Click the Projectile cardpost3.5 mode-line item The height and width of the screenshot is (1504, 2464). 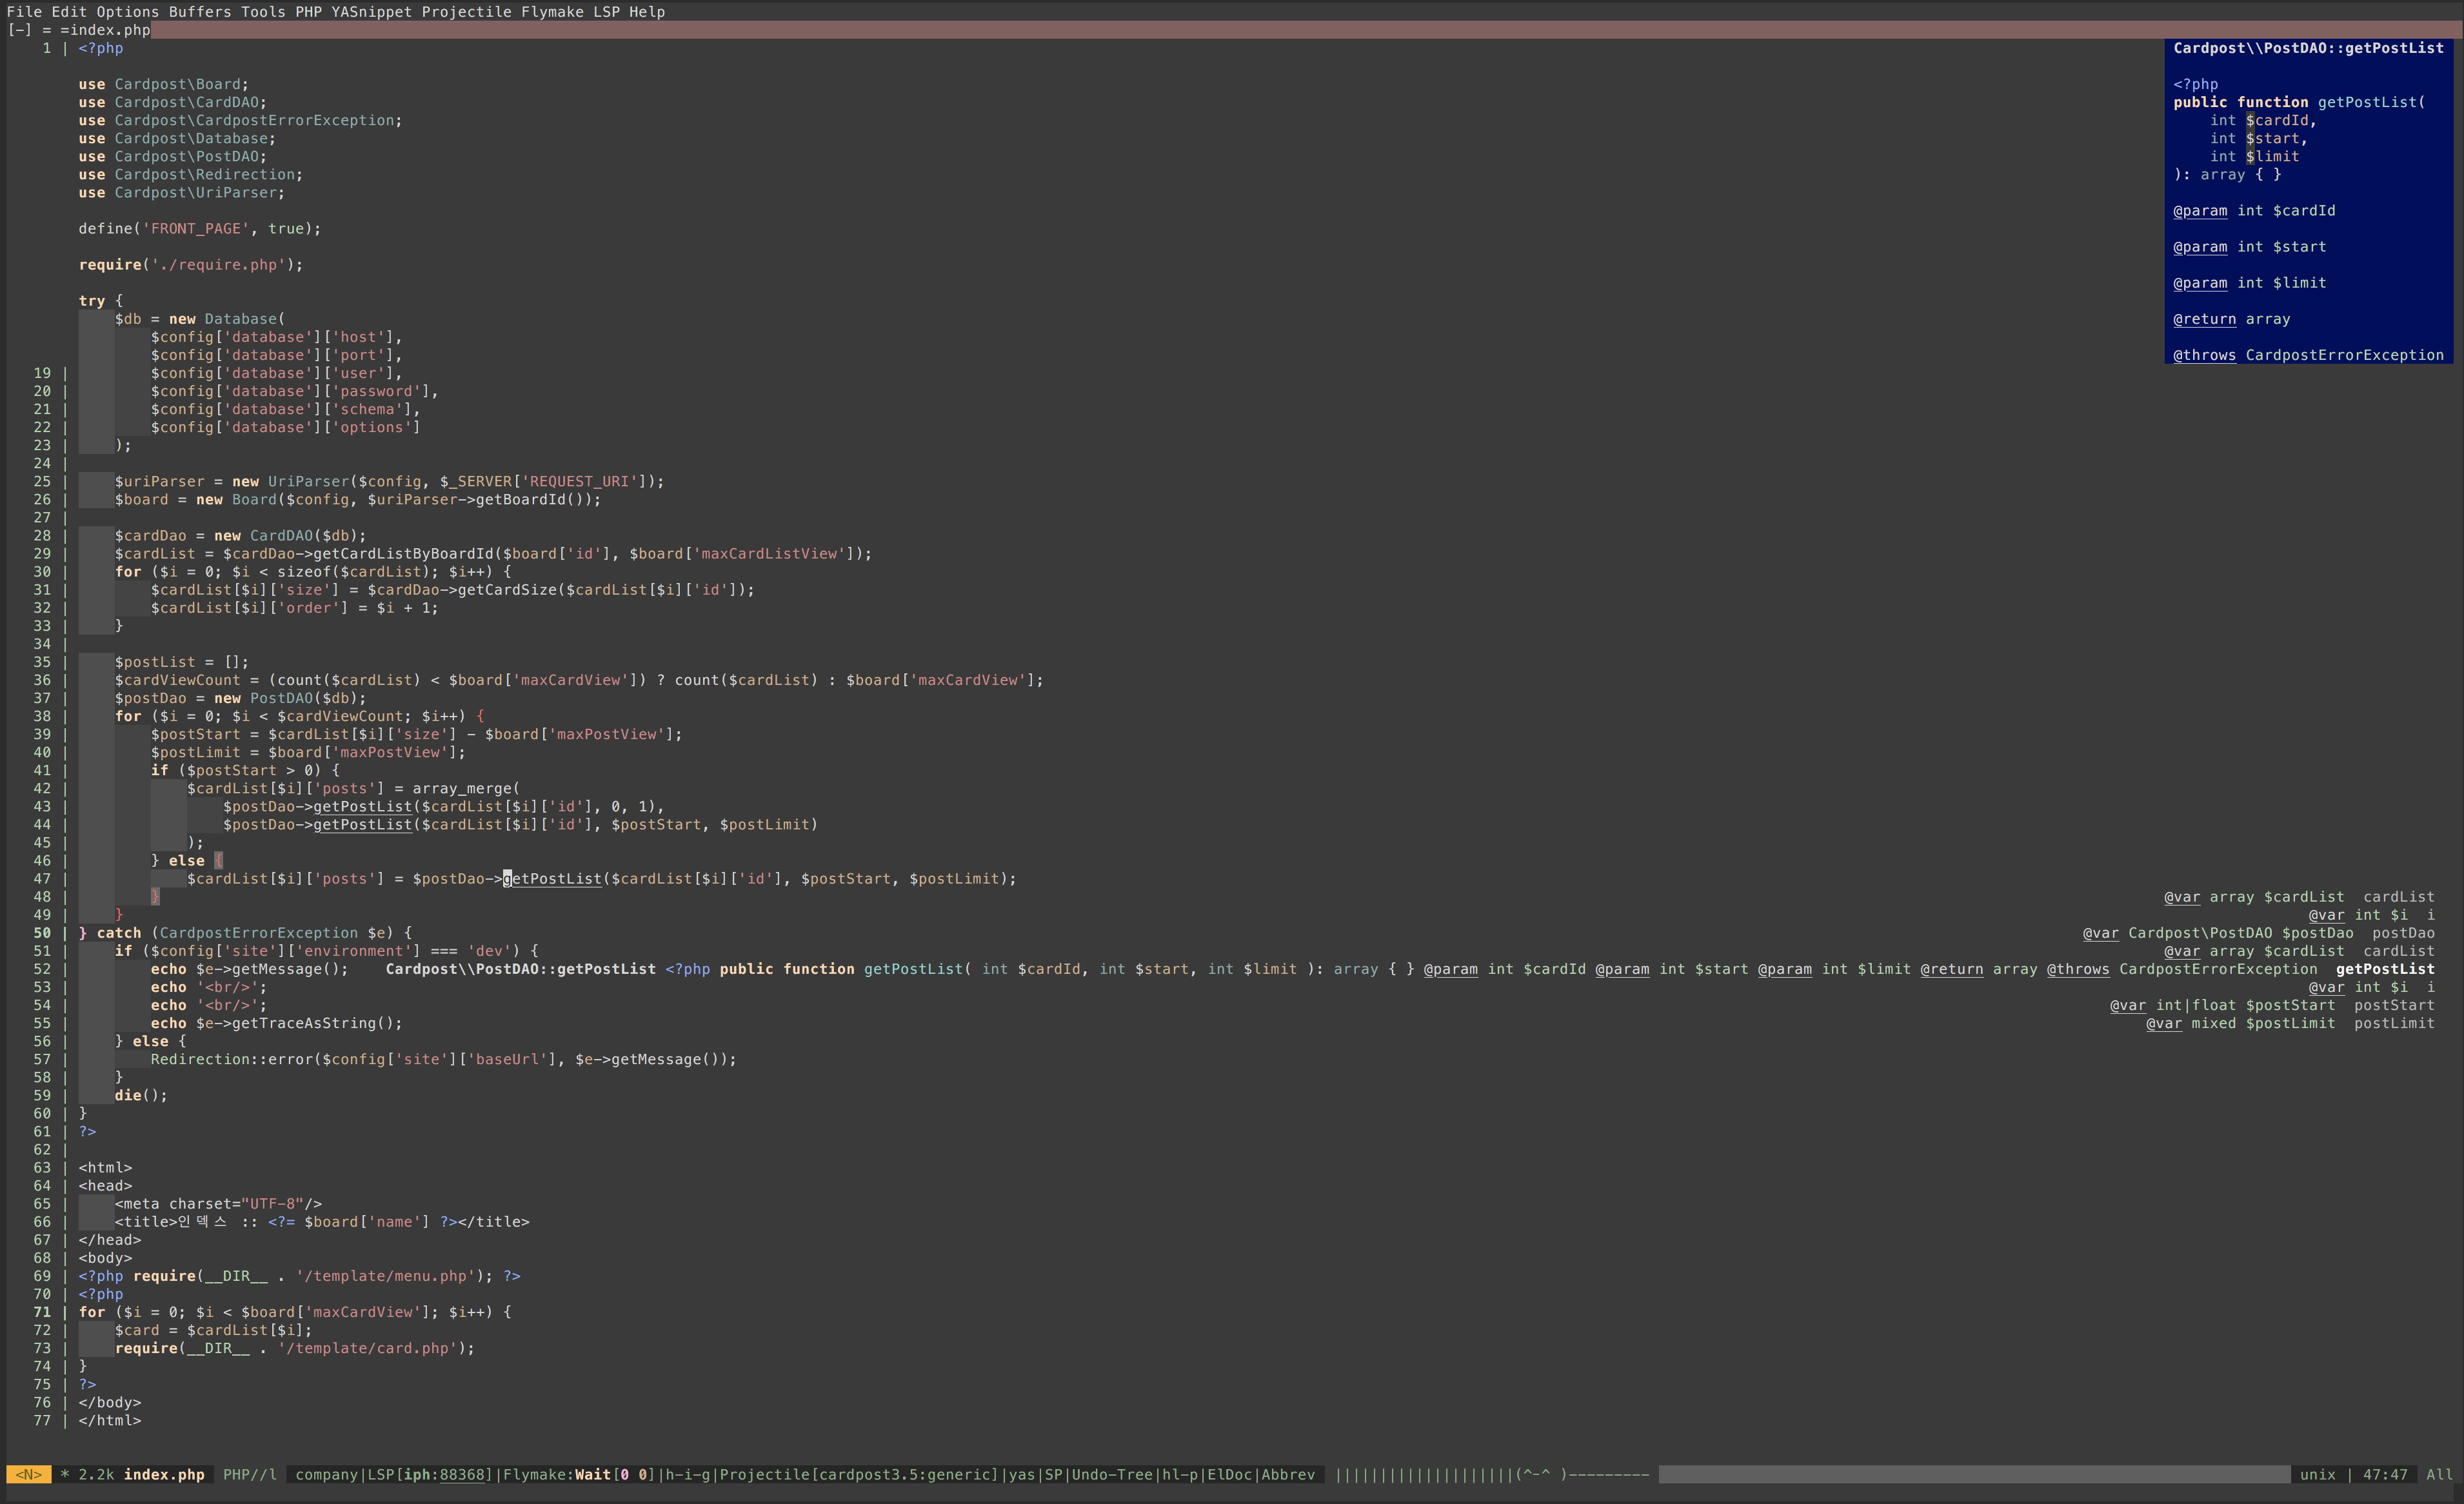[x=860, y=1474]
